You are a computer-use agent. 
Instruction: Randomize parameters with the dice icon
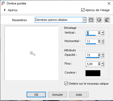[x=99, y=20]
